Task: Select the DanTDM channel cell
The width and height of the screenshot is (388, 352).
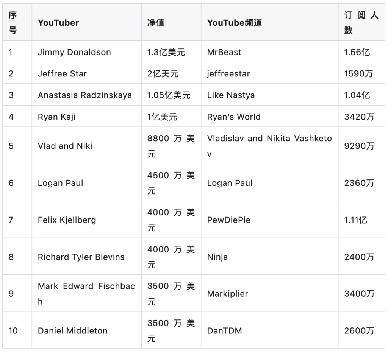Action: [269, 330]
